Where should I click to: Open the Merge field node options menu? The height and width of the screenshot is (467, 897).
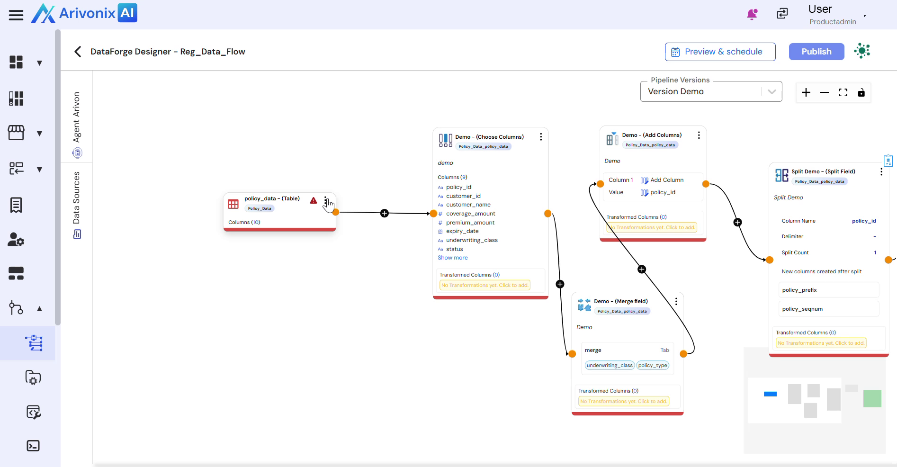[x=676, y=301]
